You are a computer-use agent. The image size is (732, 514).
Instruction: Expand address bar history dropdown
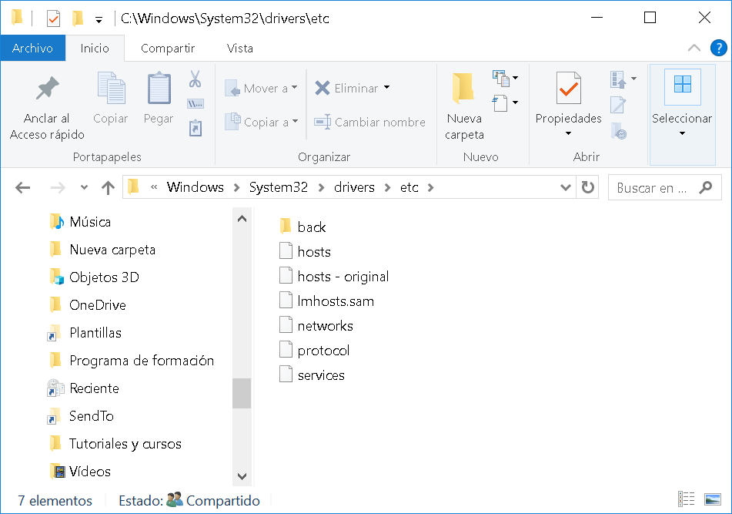565,187
